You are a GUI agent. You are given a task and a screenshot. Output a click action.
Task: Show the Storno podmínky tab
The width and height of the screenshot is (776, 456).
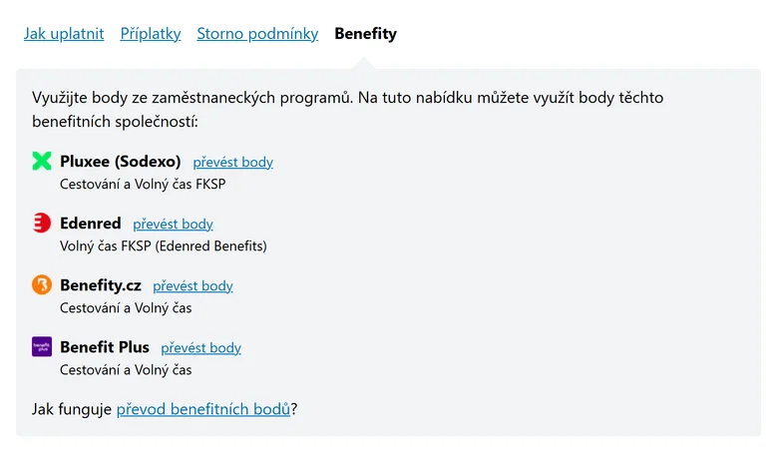click(x=257, y=34)
